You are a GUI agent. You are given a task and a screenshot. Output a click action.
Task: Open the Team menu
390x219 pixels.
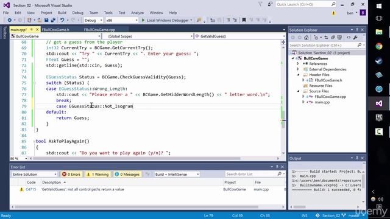coord(94,13)
